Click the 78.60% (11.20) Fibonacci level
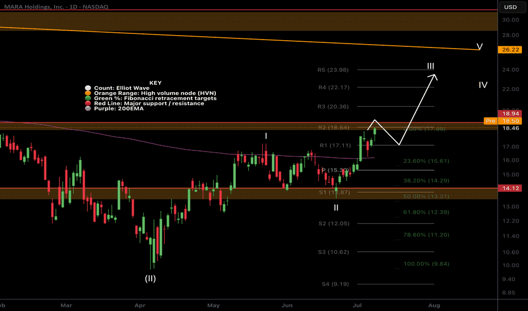The height and width of the screenshot is (311, 528). pyautogui.click(x=426, y=235)
